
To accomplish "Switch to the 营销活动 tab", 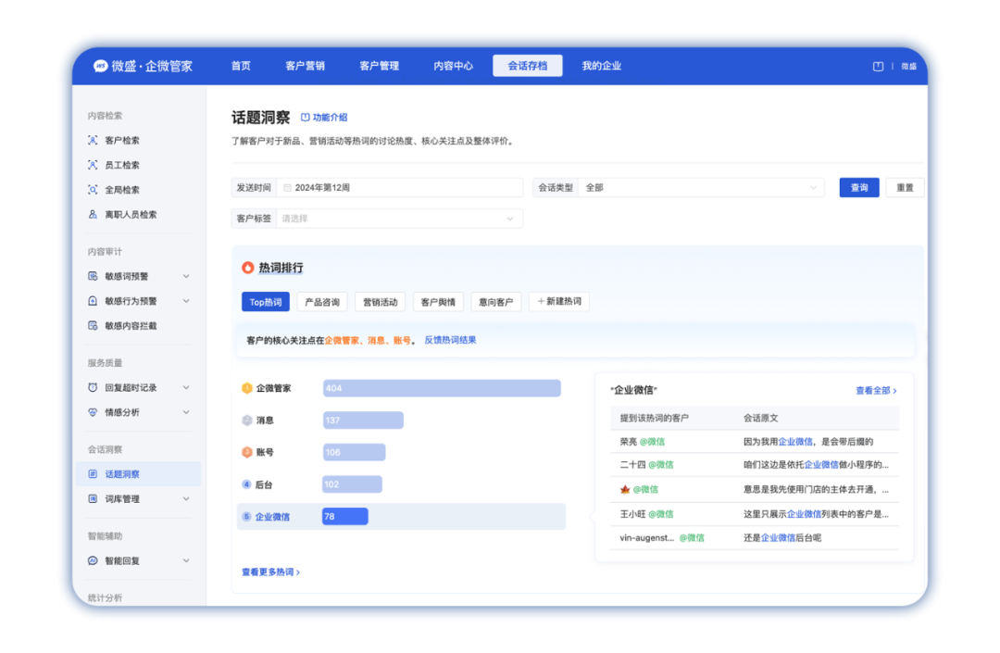I will point(381,302).
